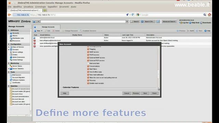
Task: Open the New account dropdown arrow
Action: pyautogui.click(x=42, y=31)
